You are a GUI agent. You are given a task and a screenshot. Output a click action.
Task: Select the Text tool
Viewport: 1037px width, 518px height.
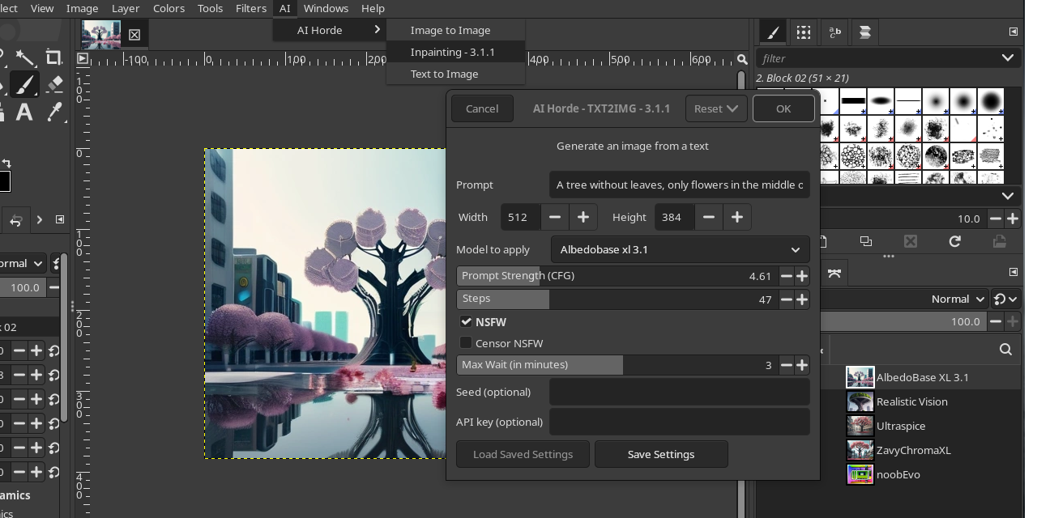tap(23, 113)
